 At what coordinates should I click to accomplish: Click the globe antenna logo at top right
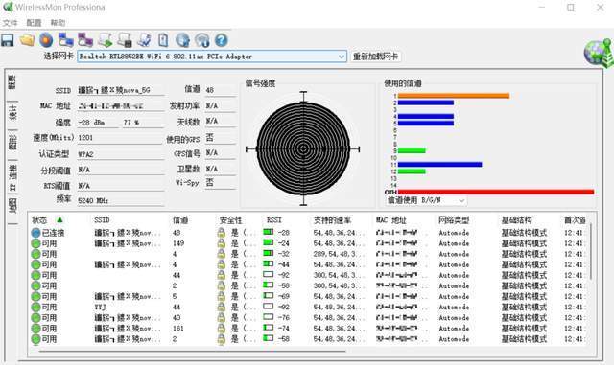point(598,53)
